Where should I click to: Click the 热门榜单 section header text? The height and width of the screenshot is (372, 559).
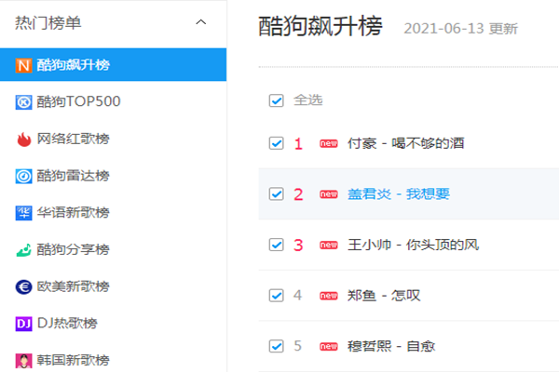point(48,23)
